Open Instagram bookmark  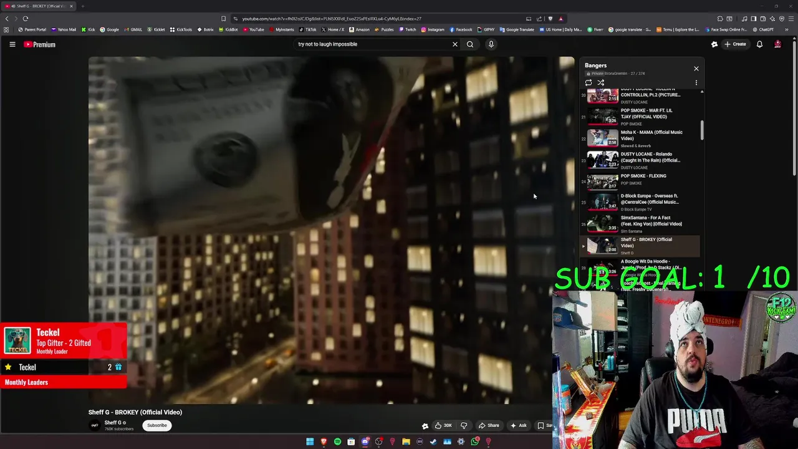[x=433, y=29]
